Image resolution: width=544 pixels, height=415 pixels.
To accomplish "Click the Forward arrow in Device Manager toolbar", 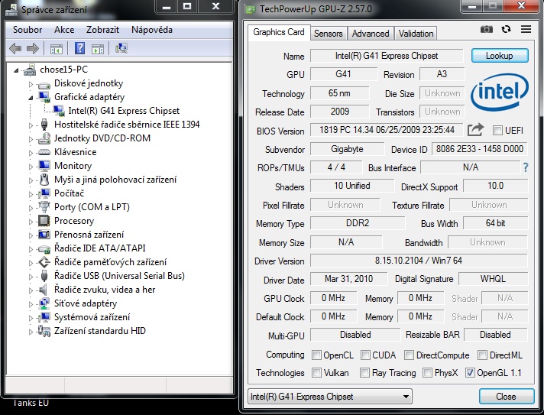I will click(33, 48).
